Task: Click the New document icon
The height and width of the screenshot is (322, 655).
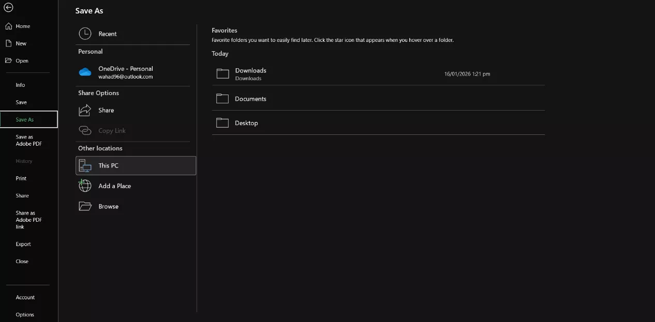Action: (x=8, y=43)
